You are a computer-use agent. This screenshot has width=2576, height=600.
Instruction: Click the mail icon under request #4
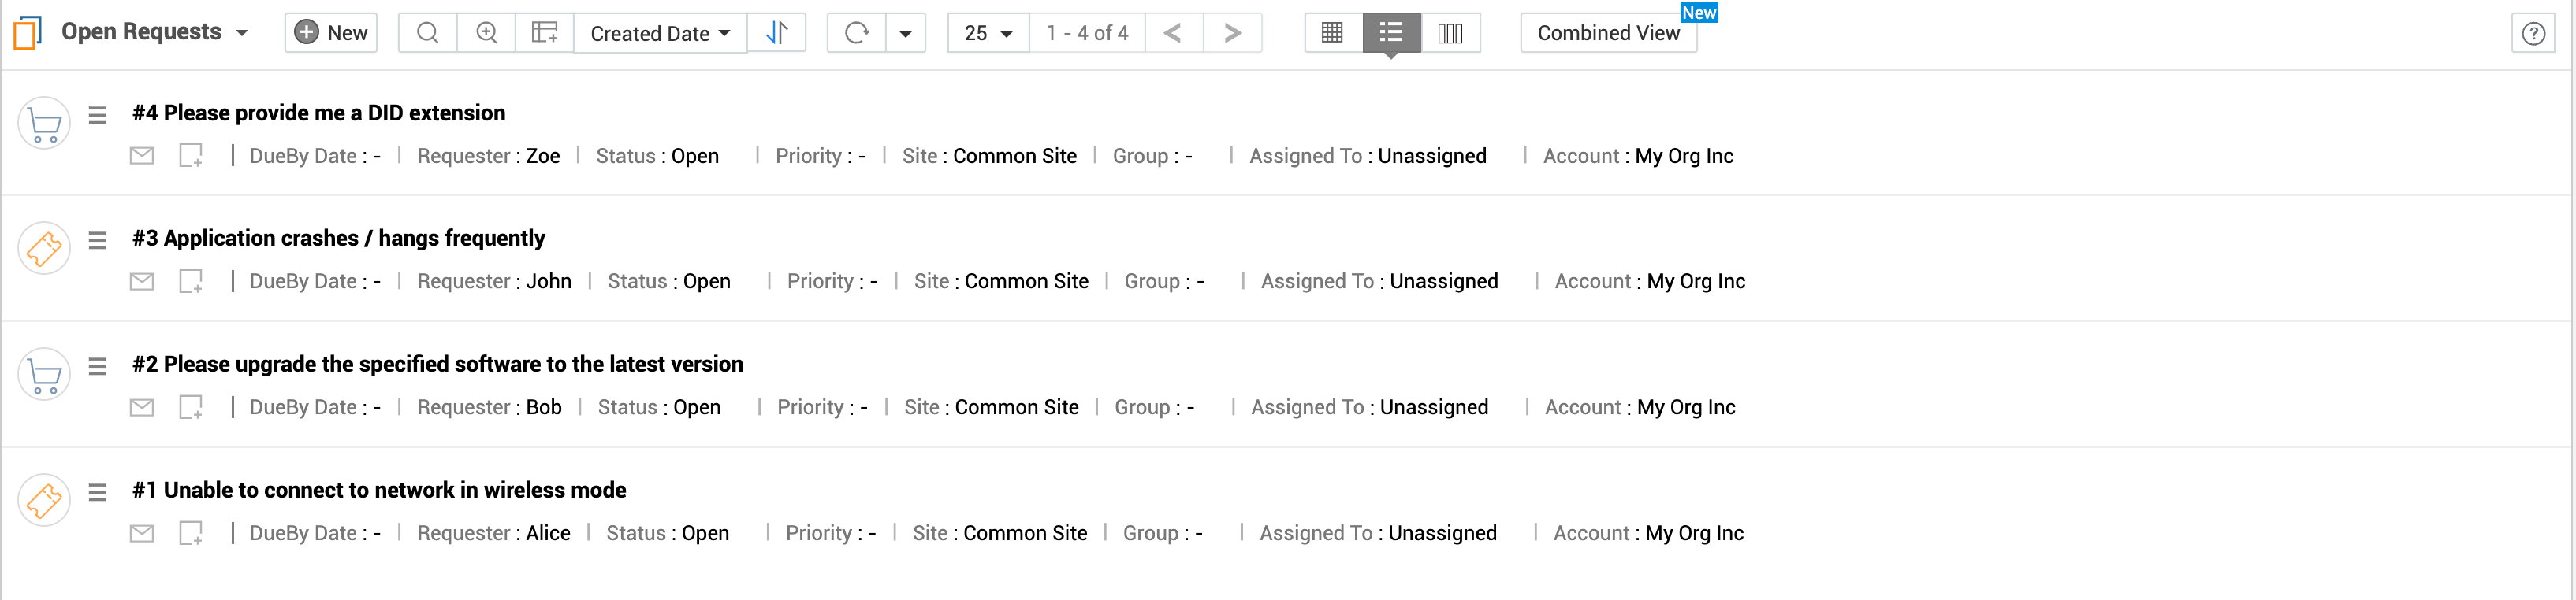point(142,156)
